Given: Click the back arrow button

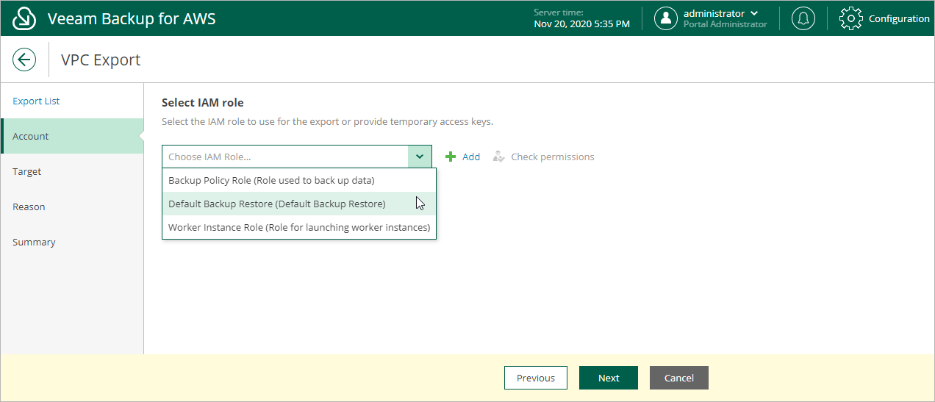Looking at the screenshot, I should click(x=24, y=60).
